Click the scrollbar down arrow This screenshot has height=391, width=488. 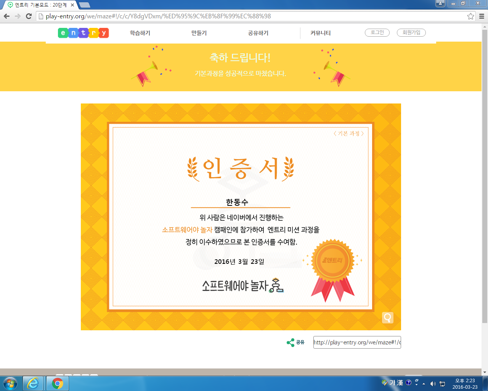click(485, 372)
